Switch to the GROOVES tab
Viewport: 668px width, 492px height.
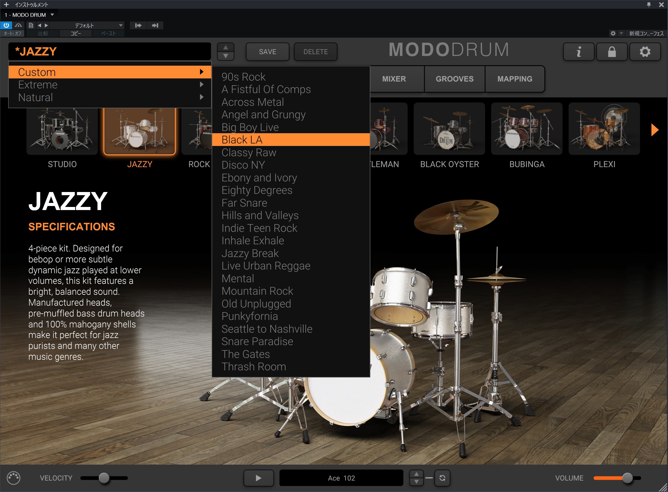455,79
